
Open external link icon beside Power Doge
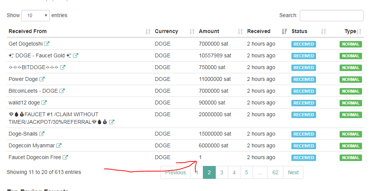pyautogui.click(x=42, y=79)
